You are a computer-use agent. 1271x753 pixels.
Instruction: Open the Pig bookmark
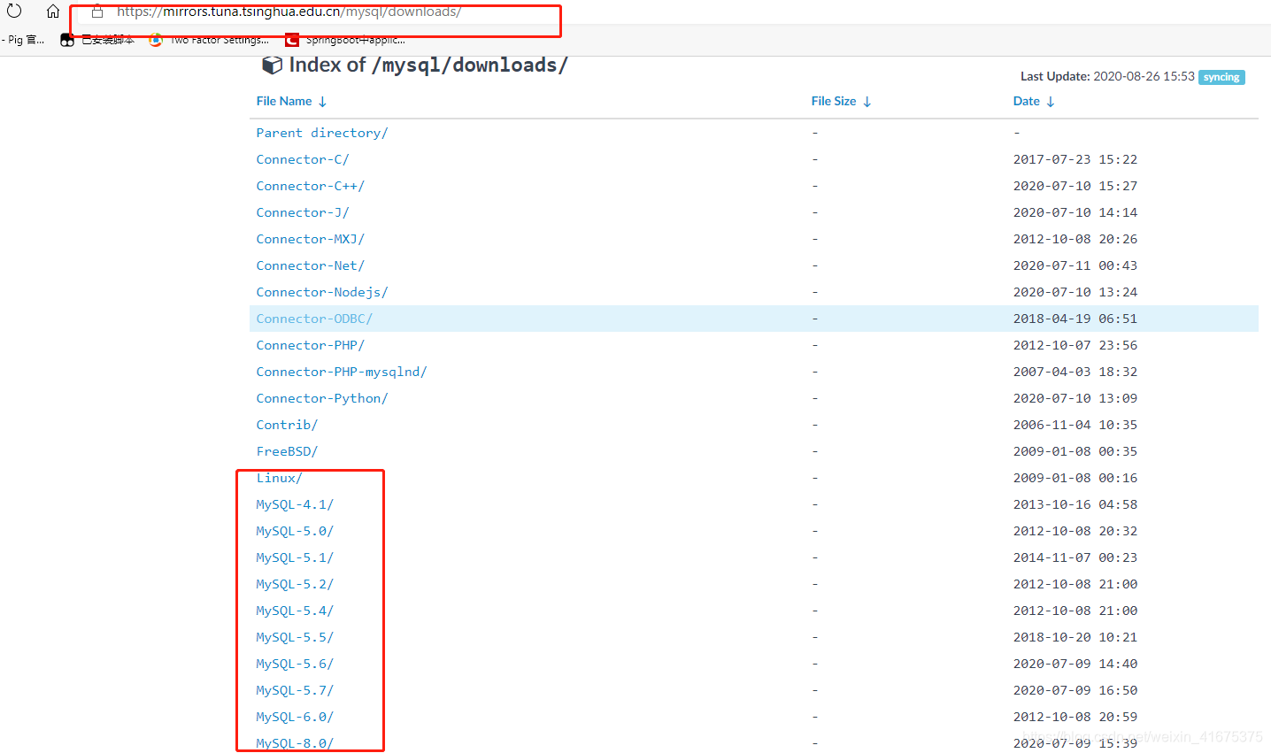coord(23,40)
